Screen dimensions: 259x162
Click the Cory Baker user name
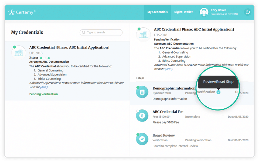[x=218, y=10]
